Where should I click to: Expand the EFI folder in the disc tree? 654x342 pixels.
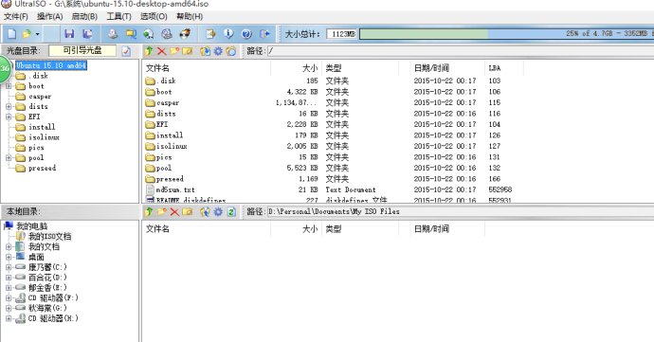(x=9, y=117)
